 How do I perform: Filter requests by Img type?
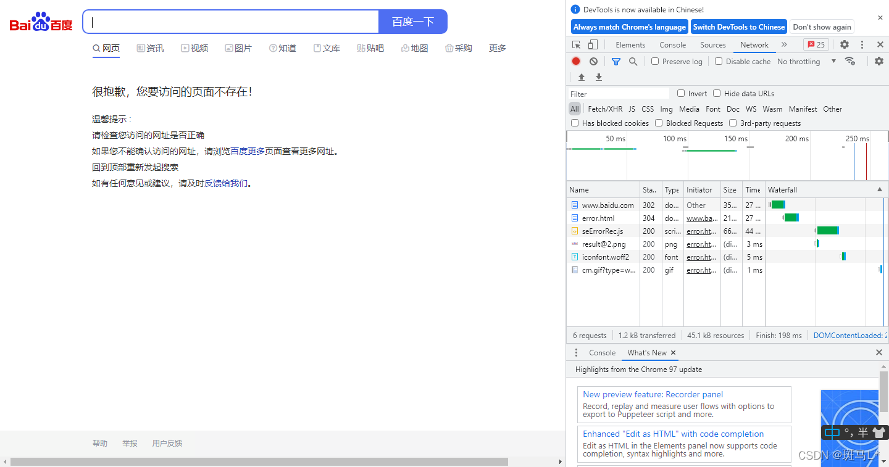[666, 109]
